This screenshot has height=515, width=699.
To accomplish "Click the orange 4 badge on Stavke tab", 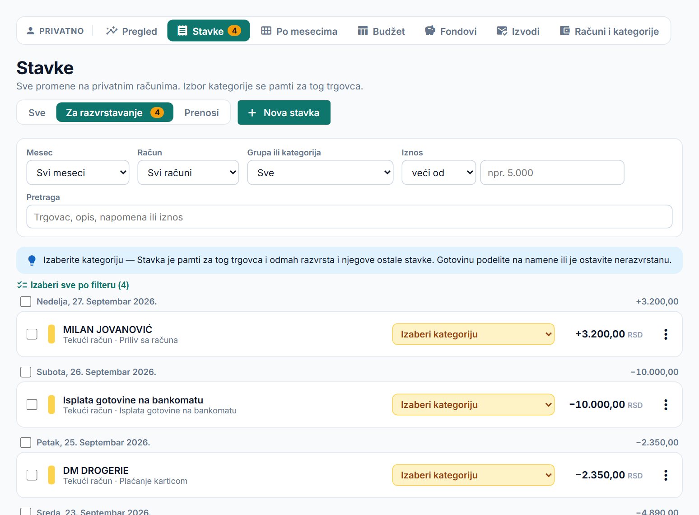I will pos(234,31).
